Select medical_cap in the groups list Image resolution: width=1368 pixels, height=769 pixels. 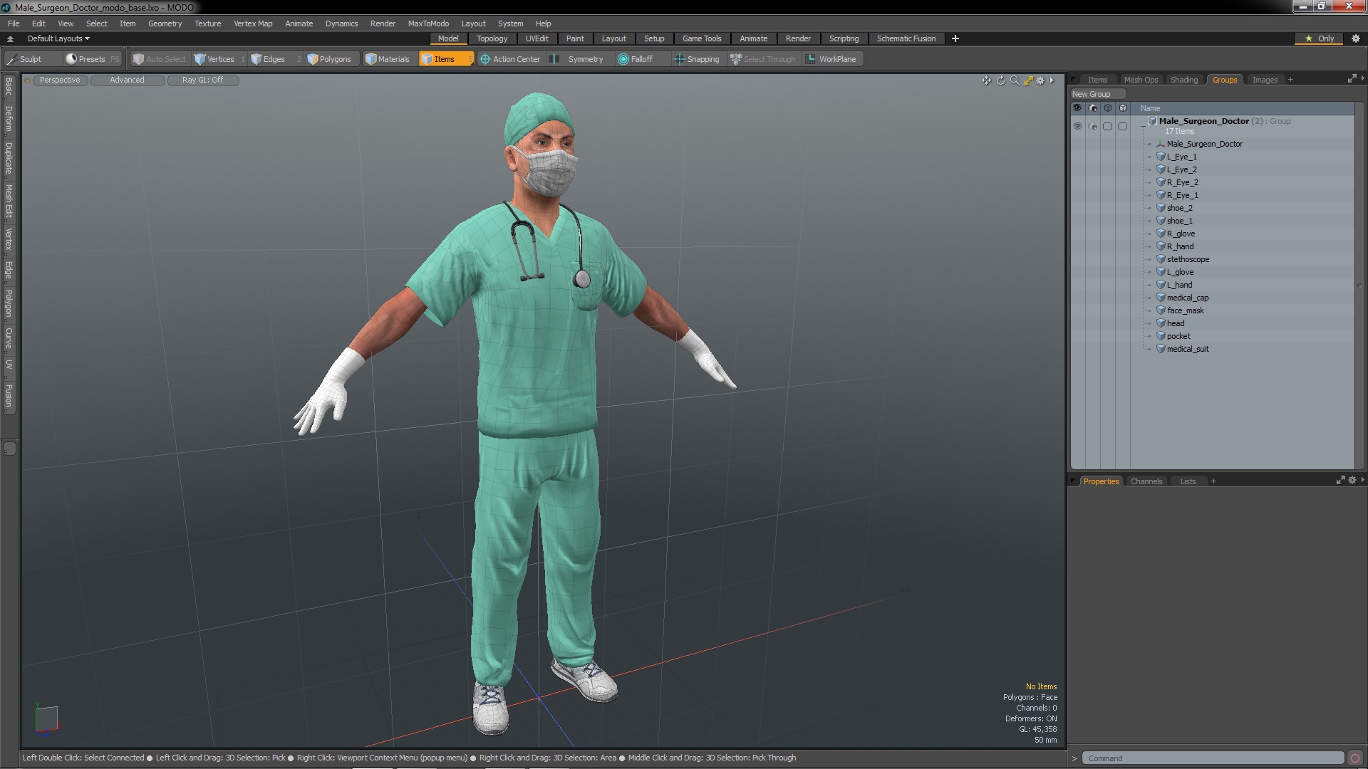pyautogui.click(x=1187, y=298)
